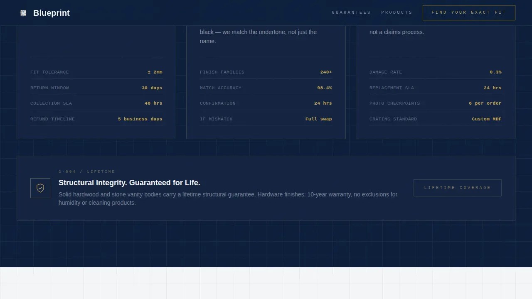The height and width of the screenshot is (299, 532).
Task: Select the Damage Rate 0.3% row
Action: 436,72
